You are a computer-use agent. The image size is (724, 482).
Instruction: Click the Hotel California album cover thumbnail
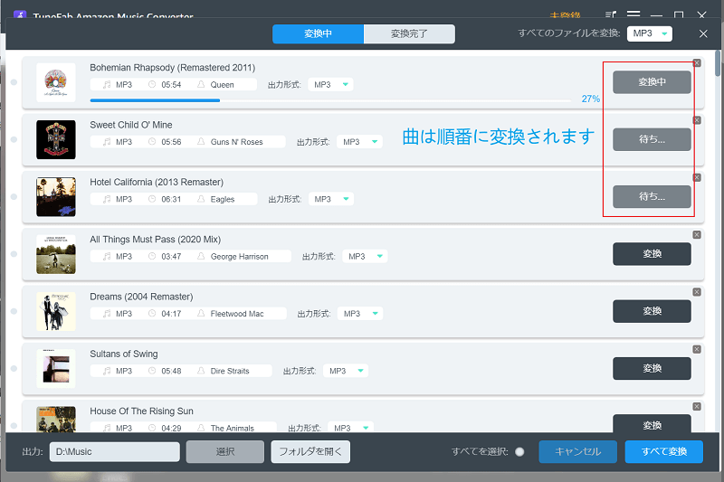point(56,197)
